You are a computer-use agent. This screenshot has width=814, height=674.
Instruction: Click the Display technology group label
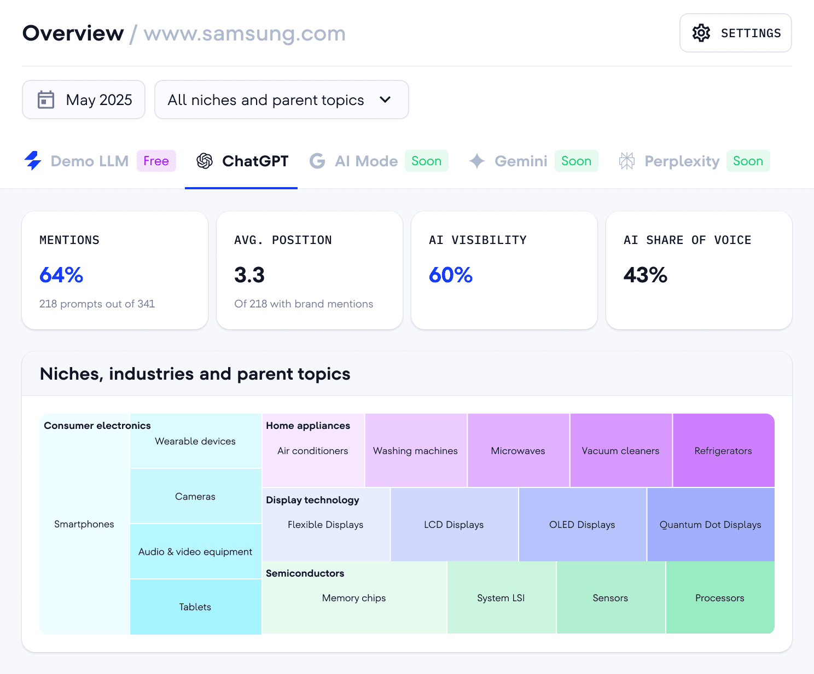[x=312, y=500]
